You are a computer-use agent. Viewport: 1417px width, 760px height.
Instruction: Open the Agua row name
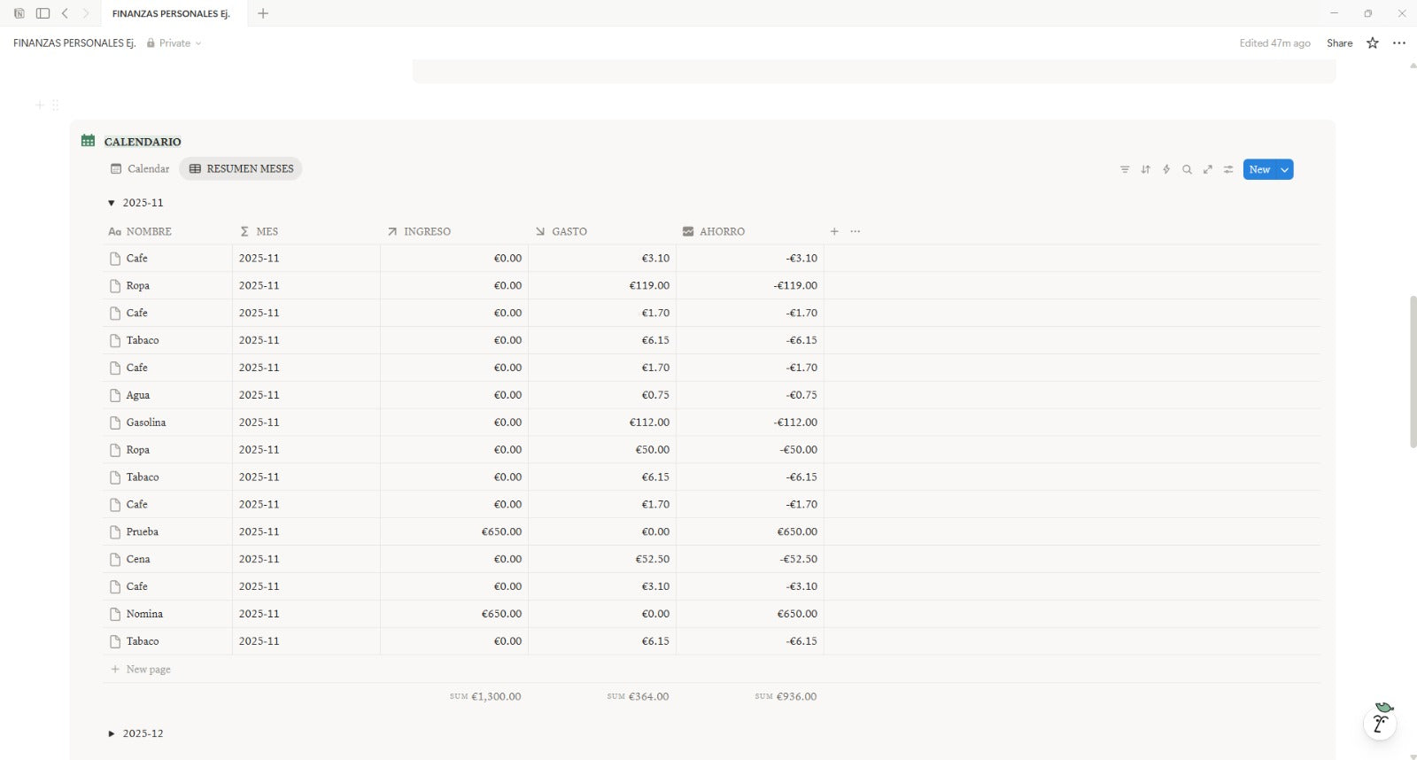click(x=138, y=395)
